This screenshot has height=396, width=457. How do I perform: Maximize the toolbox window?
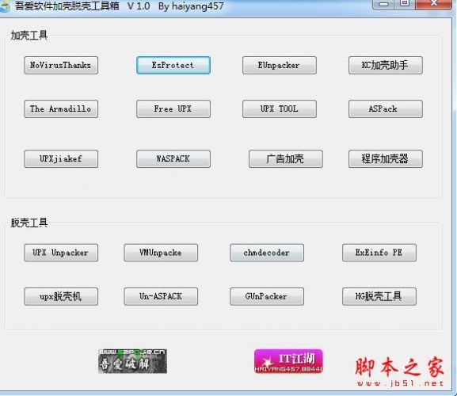tap(405, 4)
